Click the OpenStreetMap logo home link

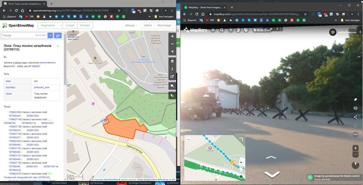18,25
